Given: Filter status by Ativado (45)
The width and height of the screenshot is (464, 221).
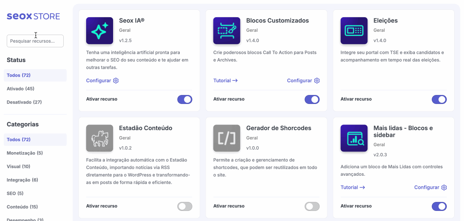Looking at the screenshot, I should [x=21, y=89].
